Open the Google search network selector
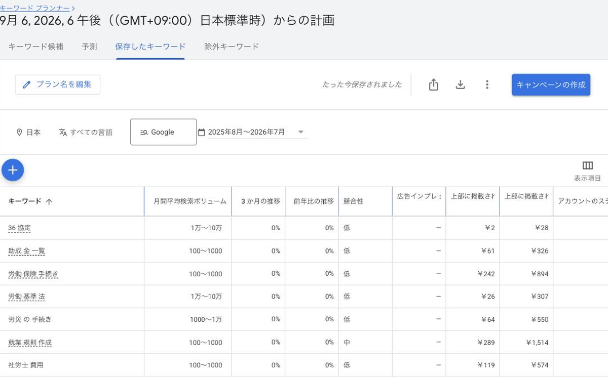 163,132
